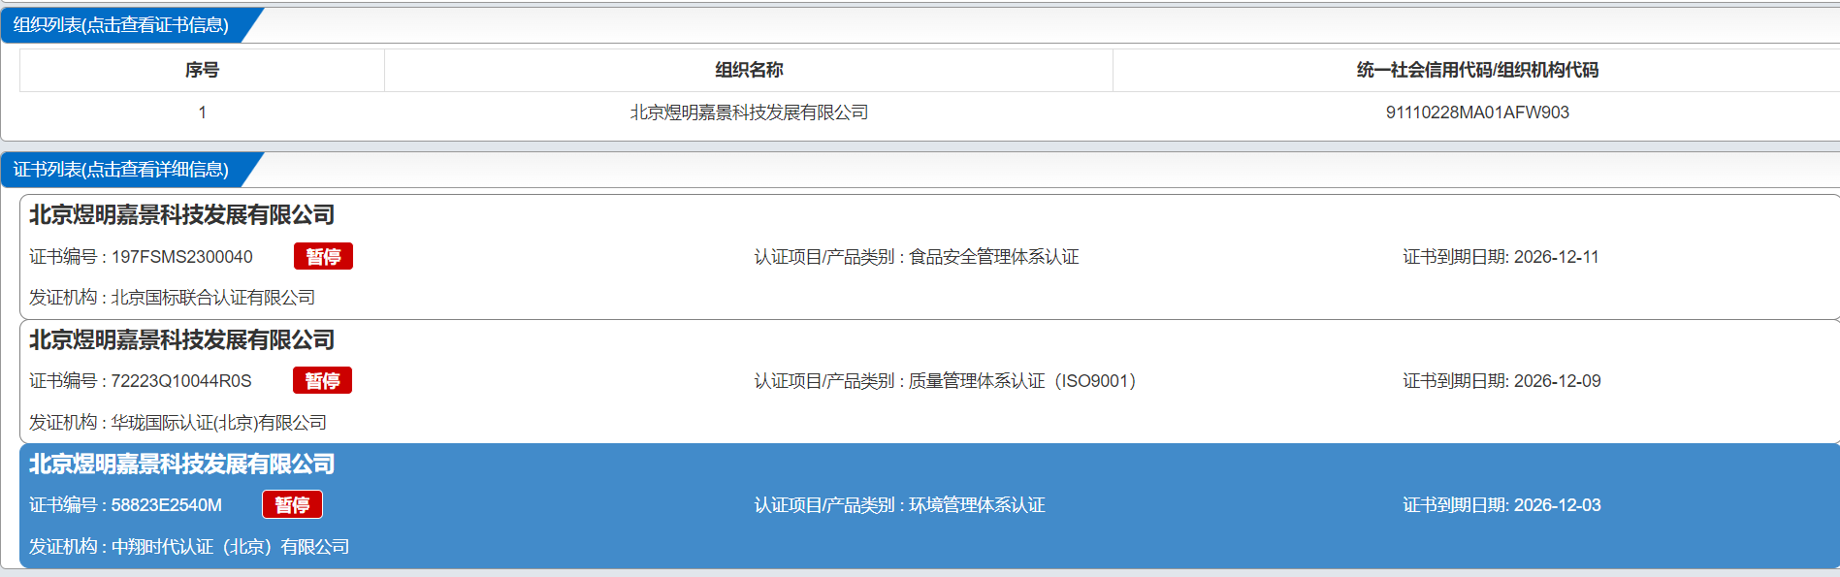Click certificate number 72223Q10044R0S
1840x577 pixels.
click(181, 381)
